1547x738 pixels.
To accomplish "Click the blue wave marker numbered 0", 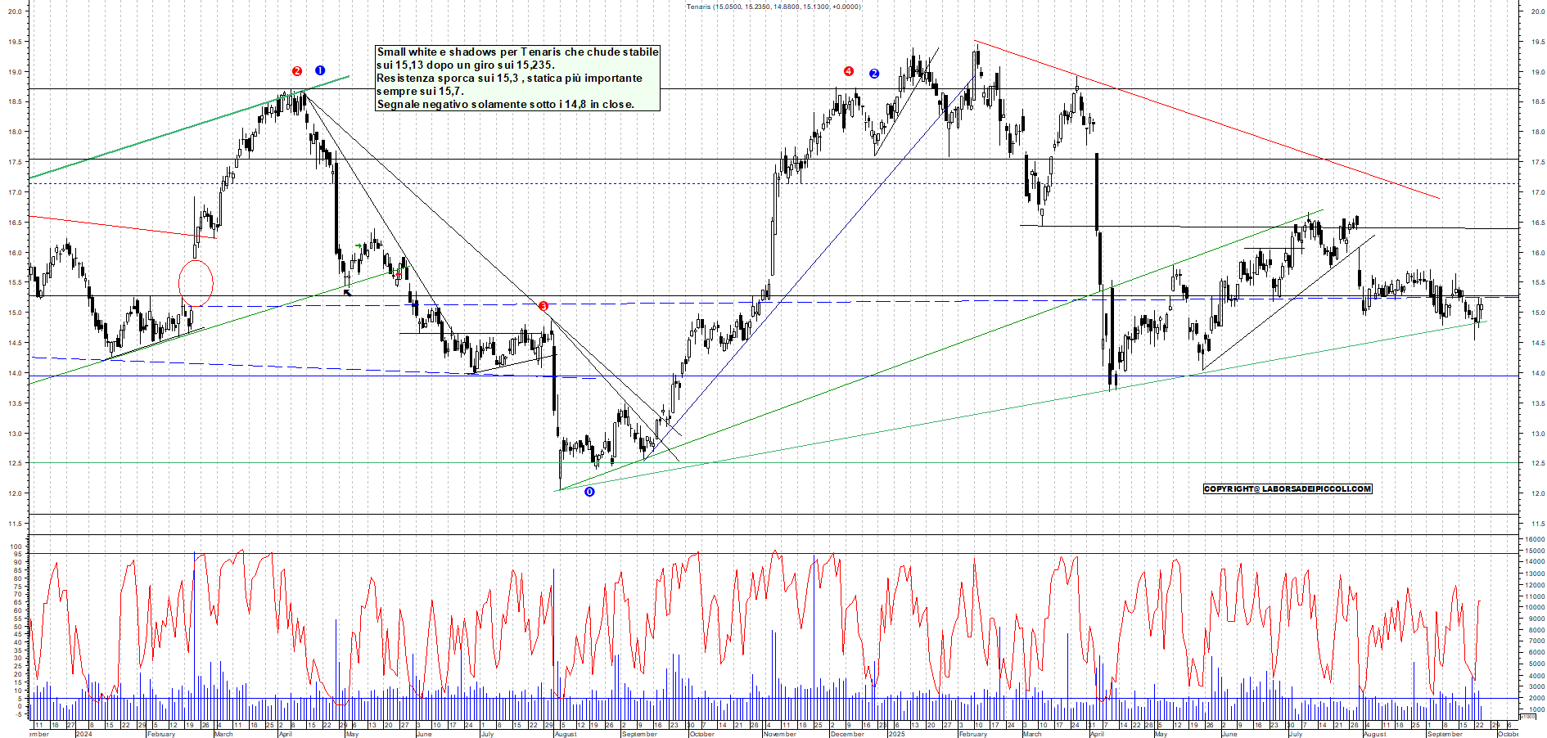I will pyautogui.click(x=589, y=492).
